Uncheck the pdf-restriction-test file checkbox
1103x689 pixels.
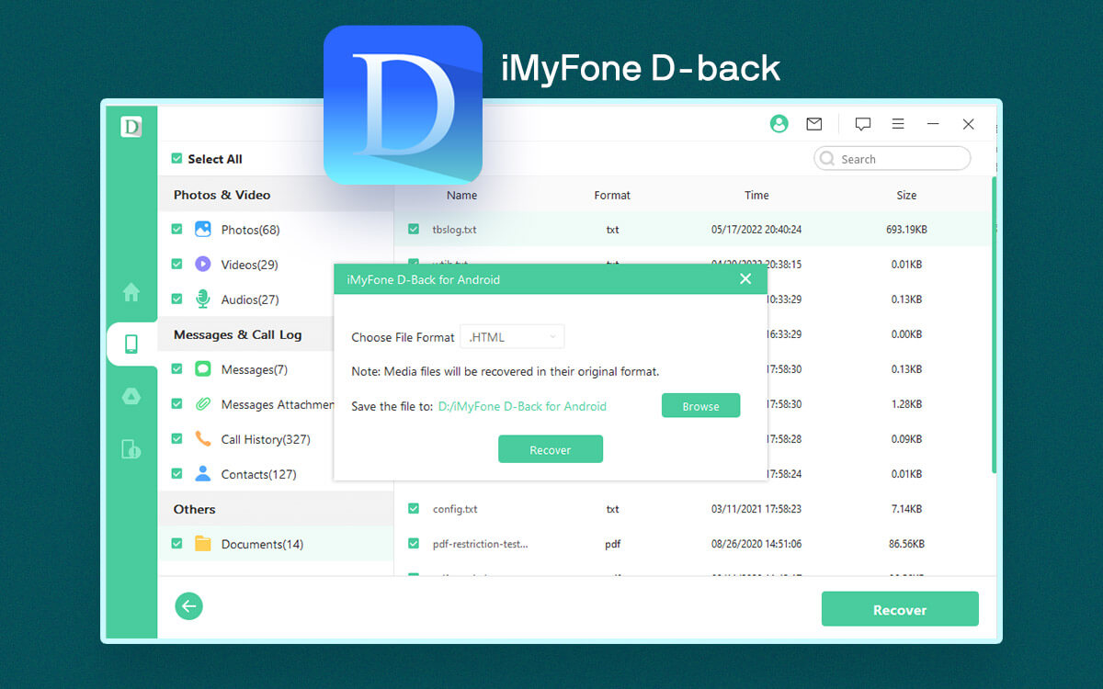pyautogui.click(x=414, y=544)
